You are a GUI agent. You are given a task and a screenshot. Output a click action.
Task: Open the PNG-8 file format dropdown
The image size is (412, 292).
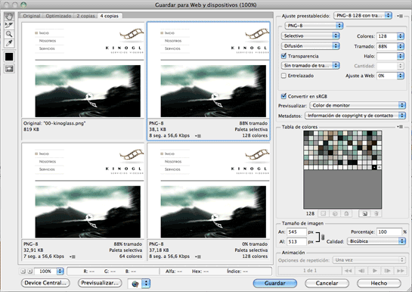pyautogui.click(x=314, y=26)
